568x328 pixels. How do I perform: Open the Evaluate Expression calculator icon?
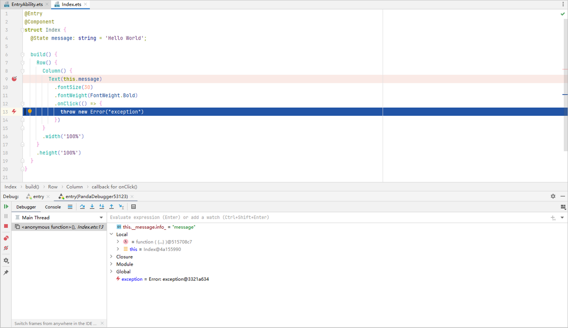point(133,207)
